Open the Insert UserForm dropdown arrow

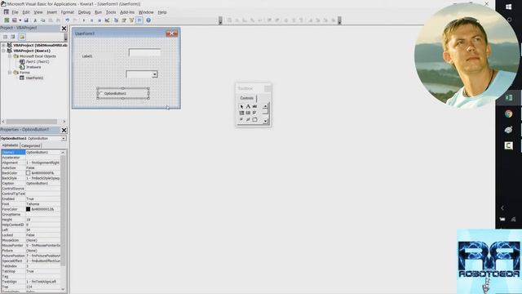pos(20,20)
